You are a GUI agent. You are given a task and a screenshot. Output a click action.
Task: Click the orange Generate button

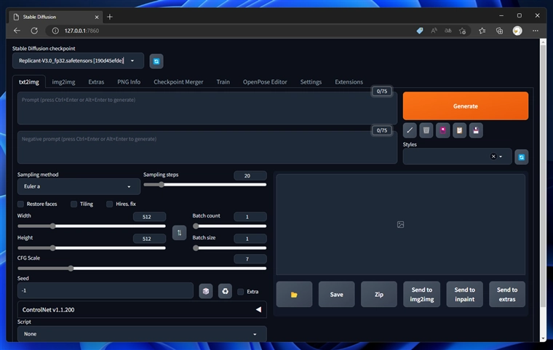pyautogui.click(x=466, y=106)
